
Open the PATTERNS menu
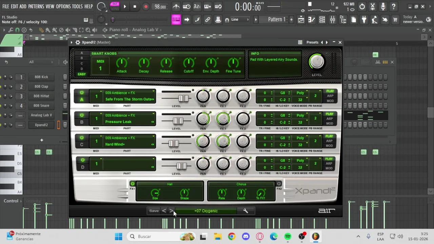point(36,6)
